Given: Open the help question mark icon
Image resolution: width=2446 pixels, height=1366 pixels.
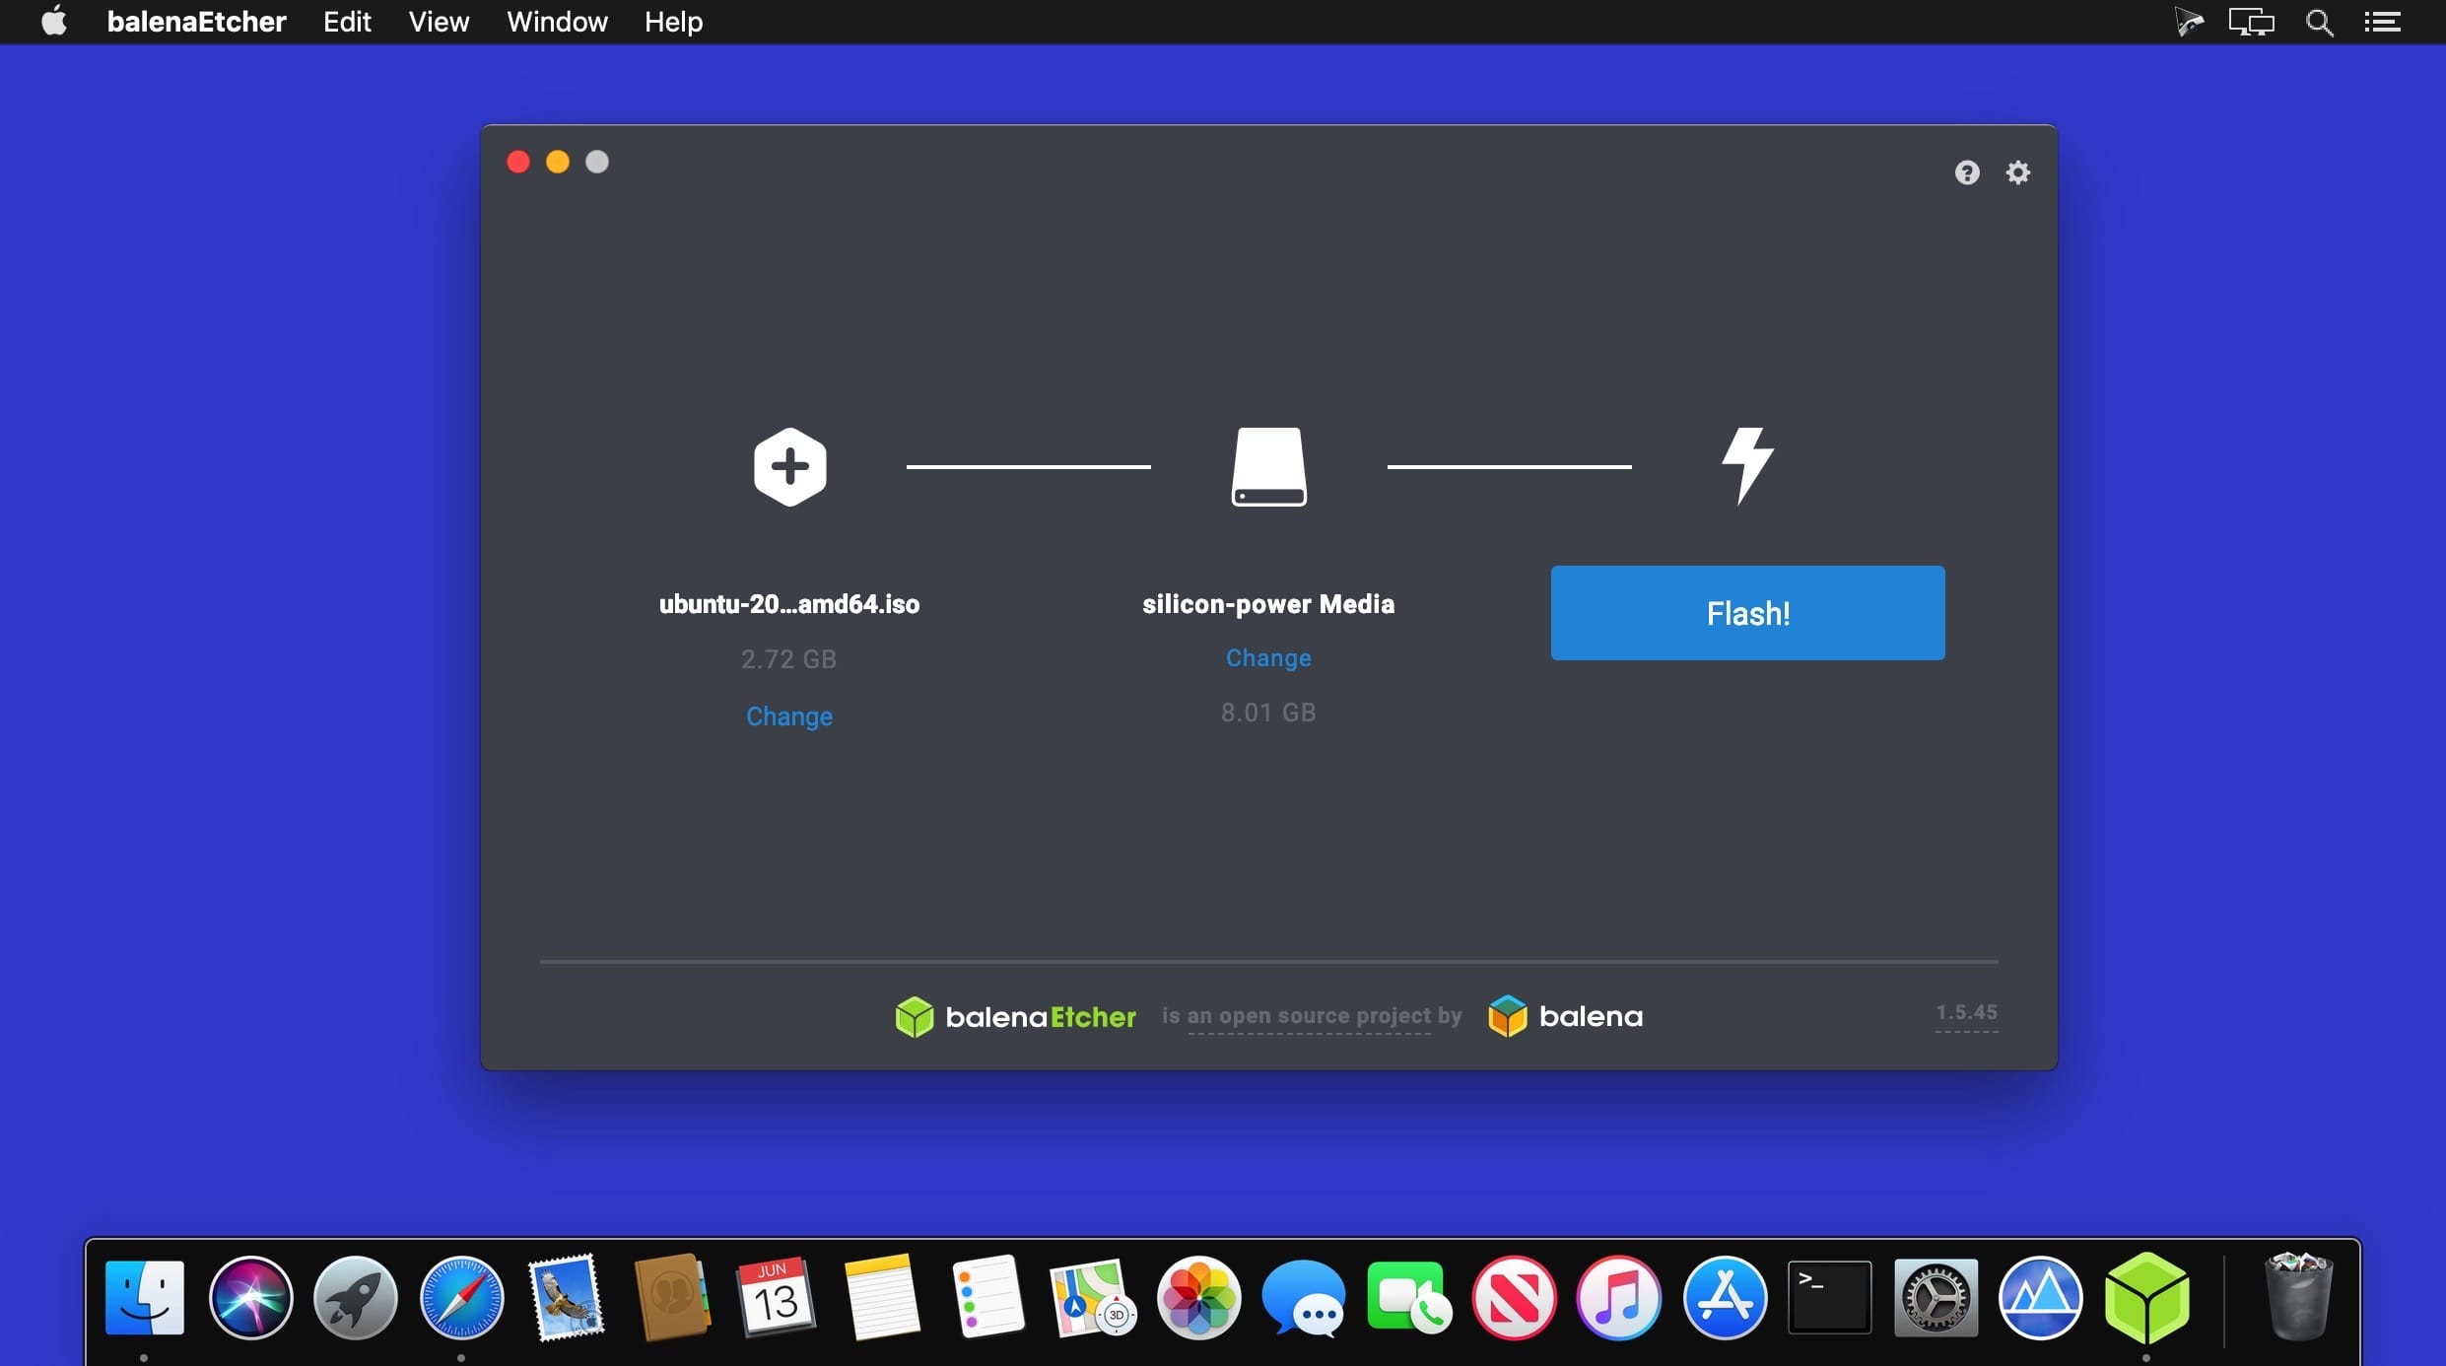Looking at the screenshot, I should point(1966,173).
